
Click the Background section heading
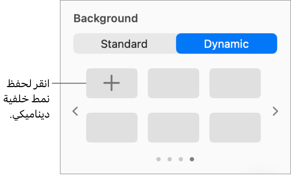[106, 18]
